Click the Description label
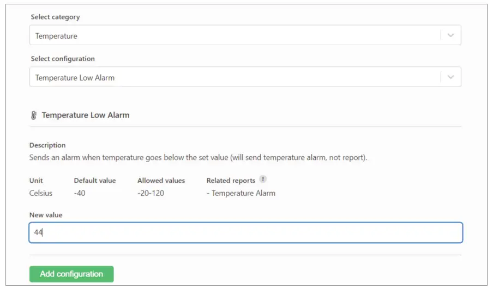Screen dimensions: 493x290 click(47, 145)
